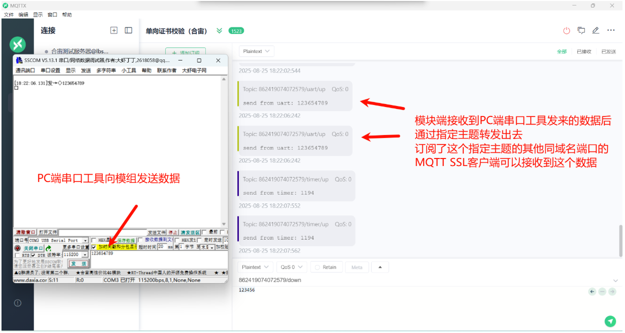Screen dimensions: 625x333
Task: Collapse publish area with up triangle
Action: pyautogui.click(x=380, y=267)
